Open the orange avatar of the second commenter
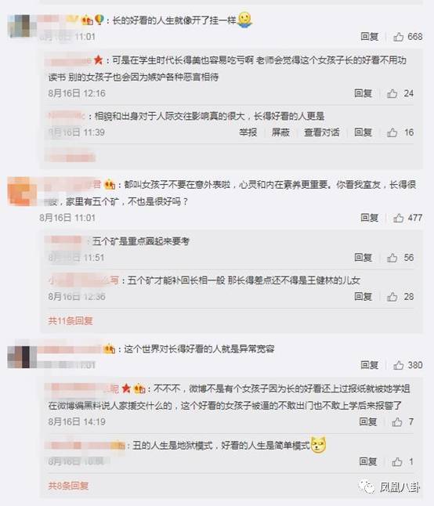 pyautogui.click(x=20, y=191)
